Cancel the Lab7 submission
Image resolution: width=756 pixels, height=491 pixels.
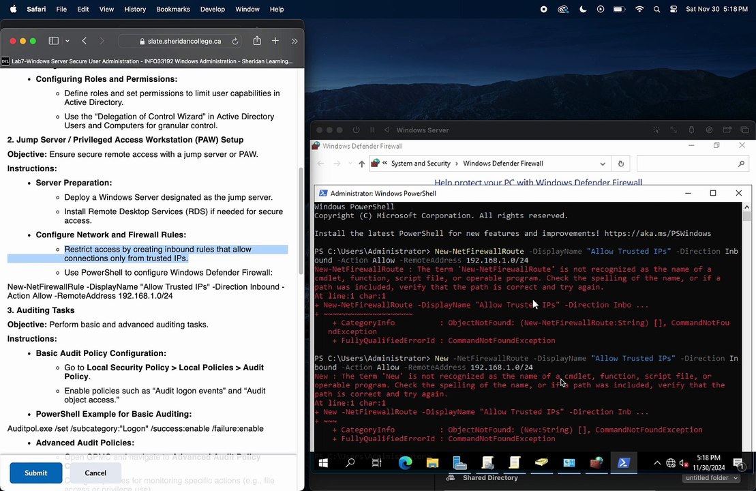[95, 473]
